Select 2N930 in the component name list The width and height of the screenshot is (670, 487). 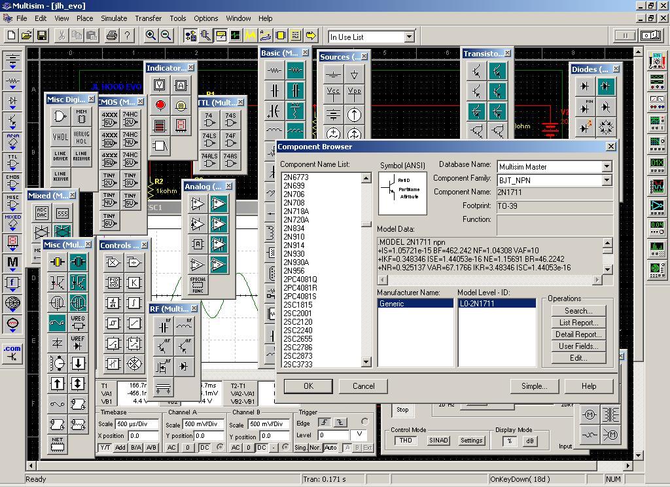pos(294,253)
